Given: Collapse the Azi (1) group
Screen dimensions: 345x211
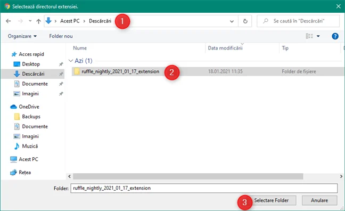Looking at the screenshot, I should coord(71,61).
